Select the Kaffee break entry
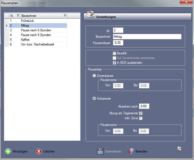The height and width of the screenshot is (160, 194). (x=25, y=39)
